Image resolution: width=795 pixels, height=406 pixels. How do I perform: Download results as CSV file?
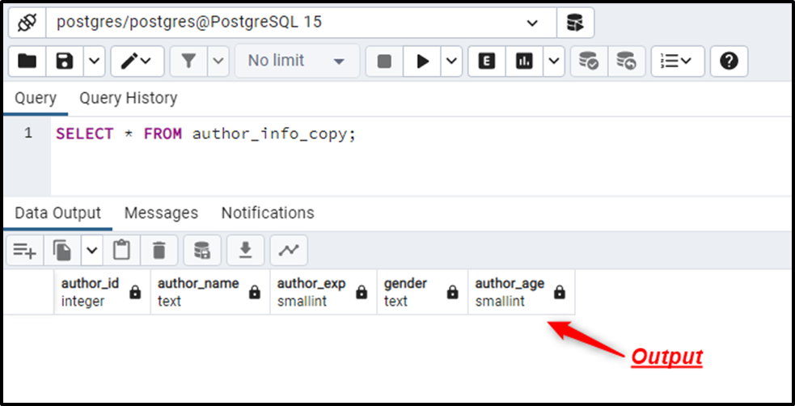(x=245, y=250)
